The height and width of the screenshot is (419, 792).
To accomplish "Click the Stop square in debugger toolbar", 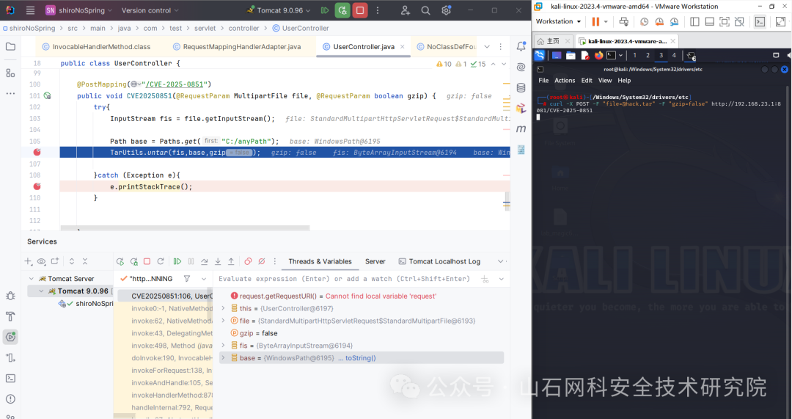I will (x=147, y=261).
